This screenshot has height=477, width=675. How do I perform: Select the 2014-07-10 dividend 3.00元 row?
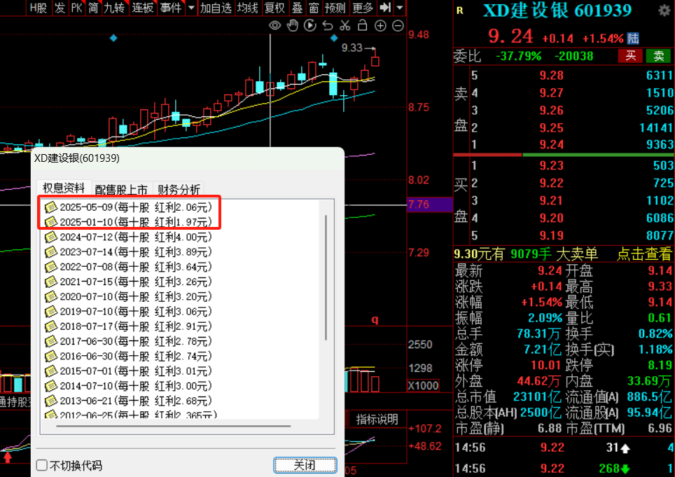(129, 386)
